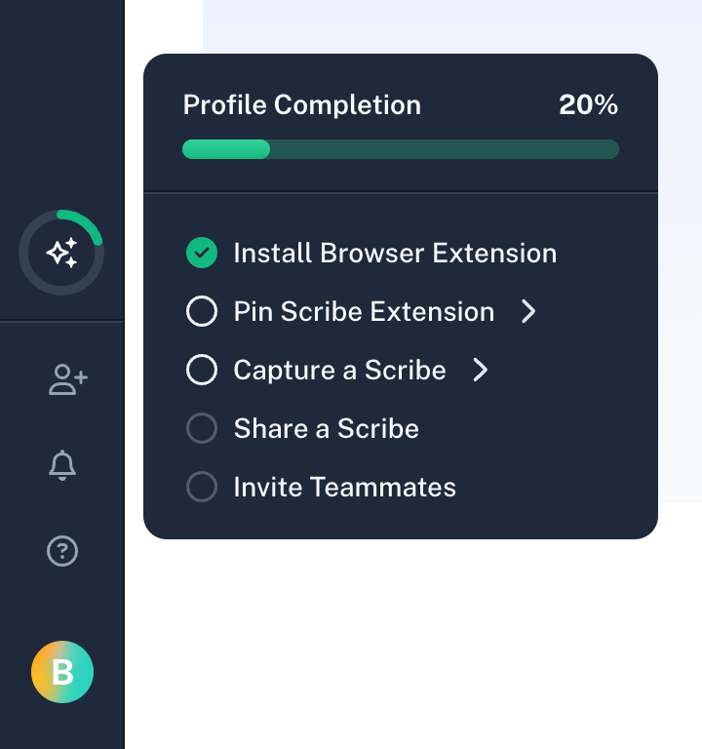Toggle the Share a Scribe circle
Image resolution: width=702 pixels, height=749 pixels.
(202, 429)
